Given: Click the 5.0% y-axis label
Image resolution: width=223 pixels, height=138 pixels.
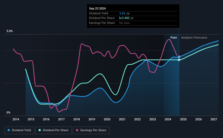Looking at the screenshot, I should click(10, 31).
